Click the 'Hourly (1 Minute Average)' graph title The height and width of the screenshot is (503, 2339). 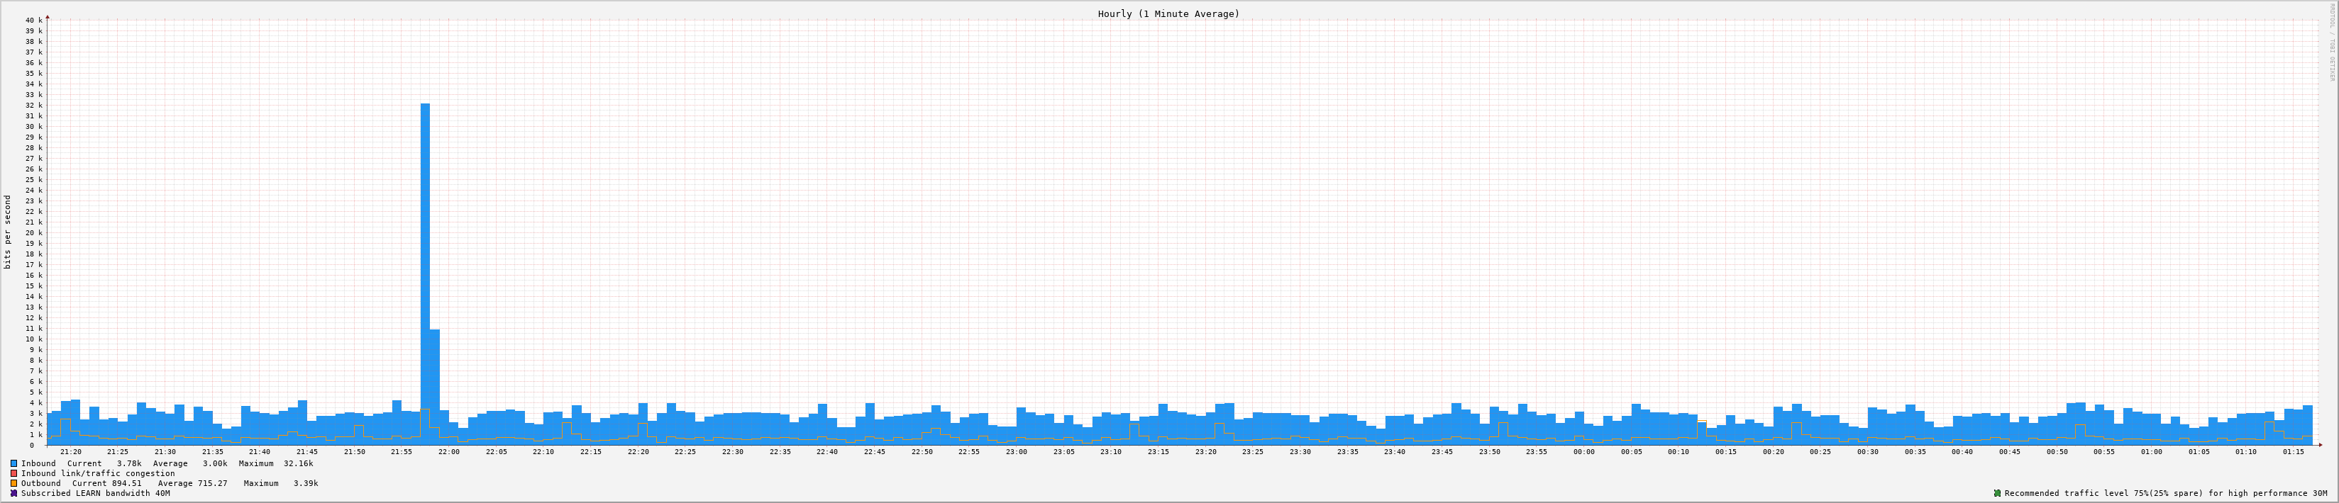[x=1168, y=13]
